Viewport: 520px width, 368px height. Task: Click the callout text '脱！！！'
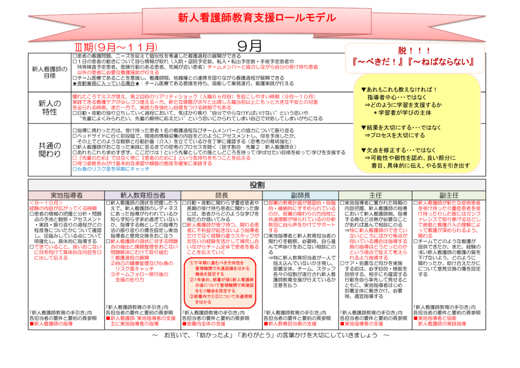click(414, 51)
